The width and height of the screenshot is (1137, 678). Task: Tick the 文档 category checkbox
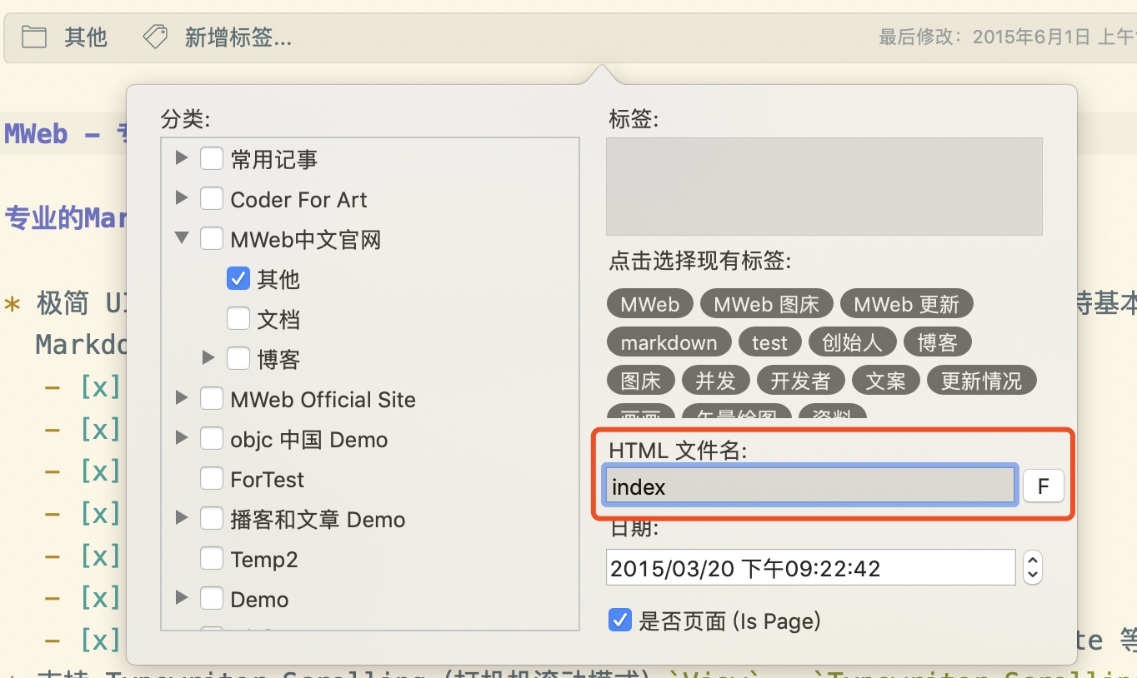(238, 319)
